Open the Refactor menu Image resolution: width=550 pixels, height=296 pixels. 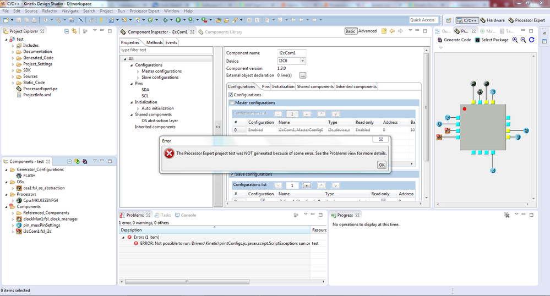pos(50,11)
